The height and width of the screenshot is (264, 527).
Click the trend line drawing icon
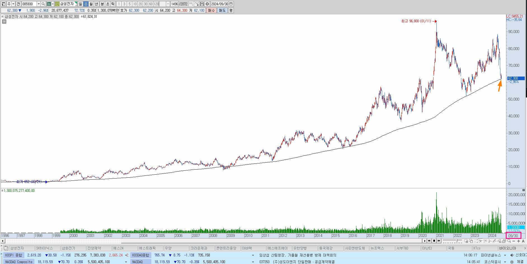tap(495, 241)
